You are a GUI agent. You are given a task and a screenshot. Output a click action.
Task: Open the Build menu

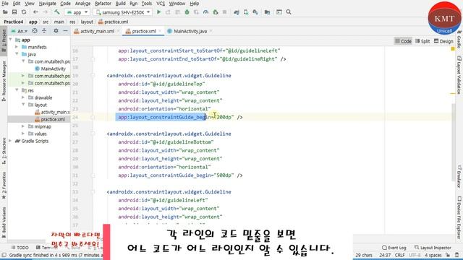click(120, 4)
